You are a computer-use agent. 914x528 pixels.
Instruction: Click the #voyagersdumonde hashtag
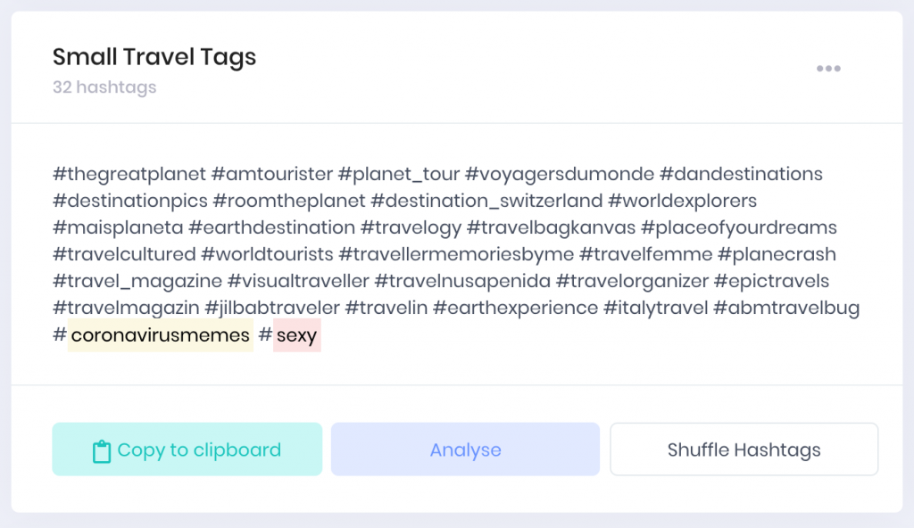[560, 174]
